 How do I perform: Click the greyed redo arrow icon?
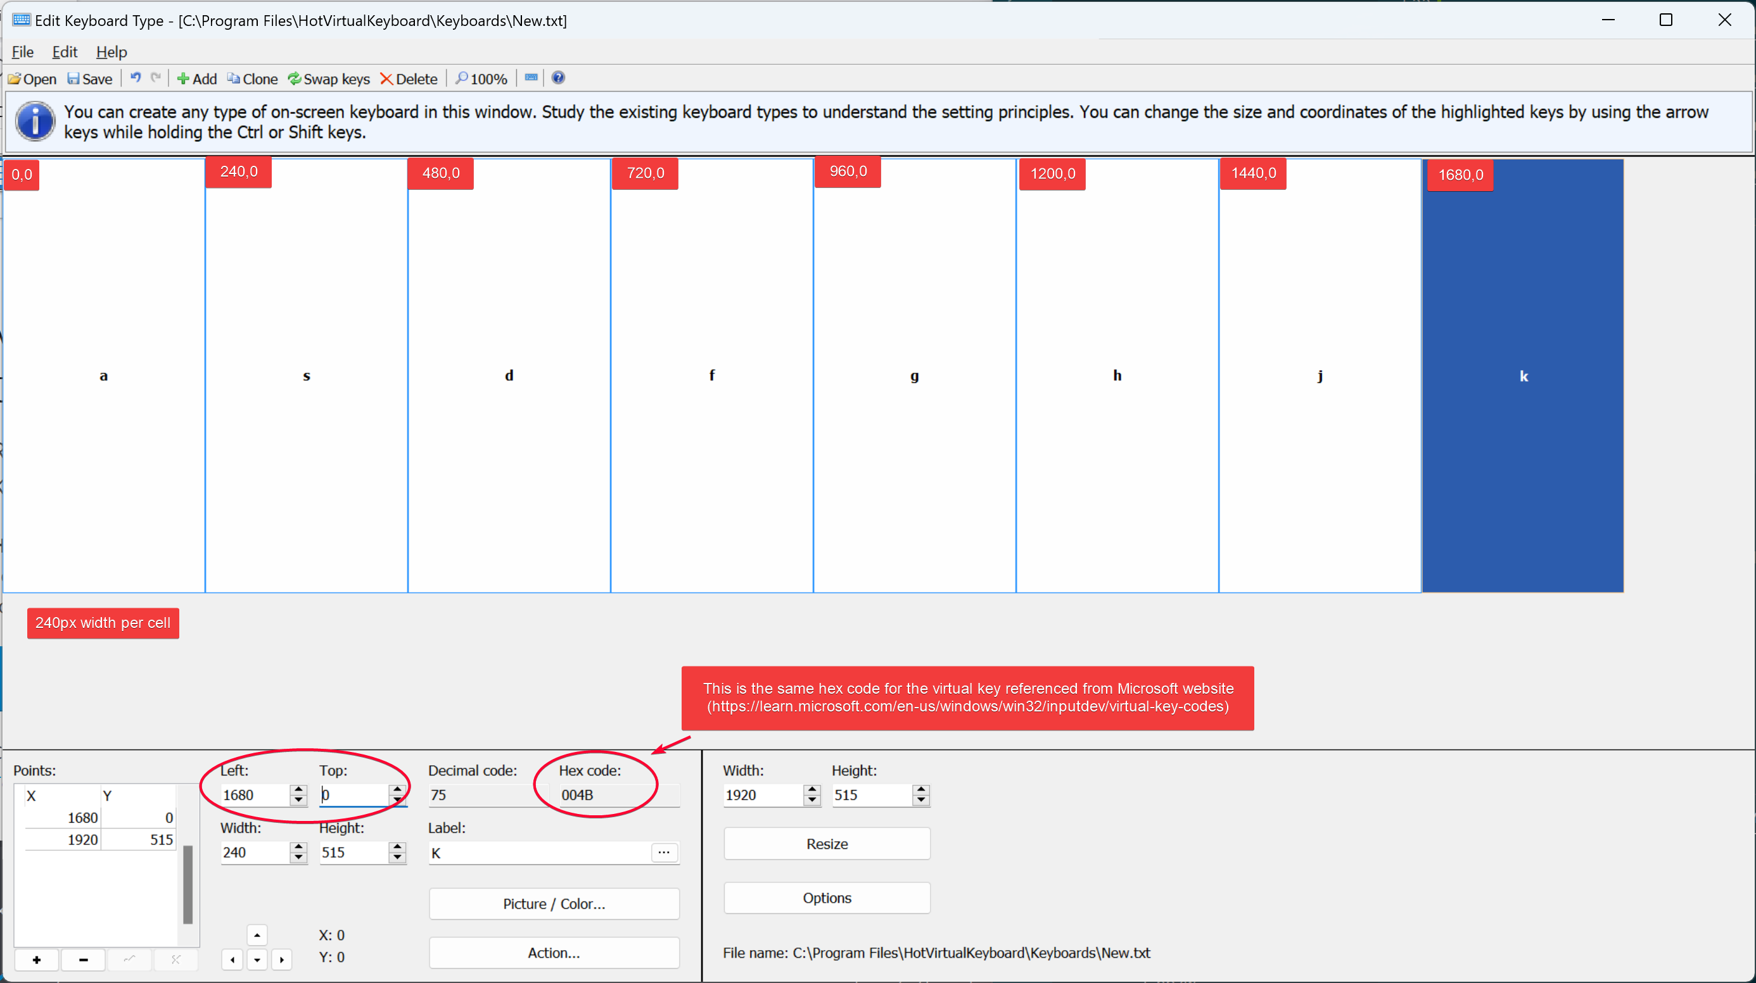point(156,78)
